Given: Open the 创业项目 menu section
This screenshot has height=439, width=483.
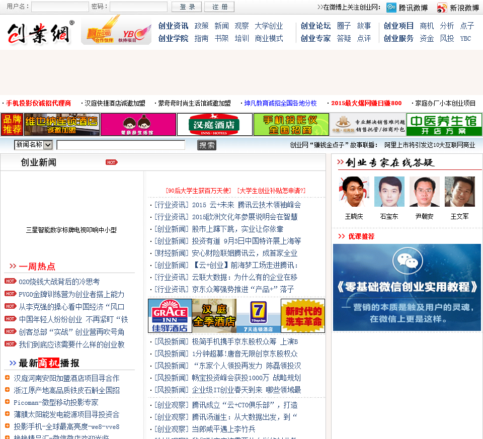Looking at the screenshot, I should coord(398,26).
